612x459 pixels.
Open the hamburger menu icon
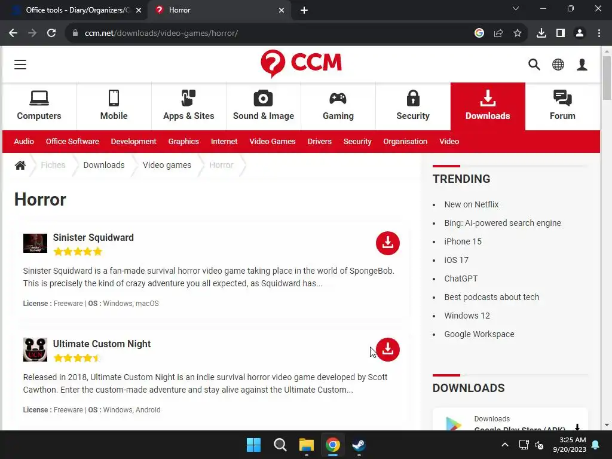(x=20, y=65)
